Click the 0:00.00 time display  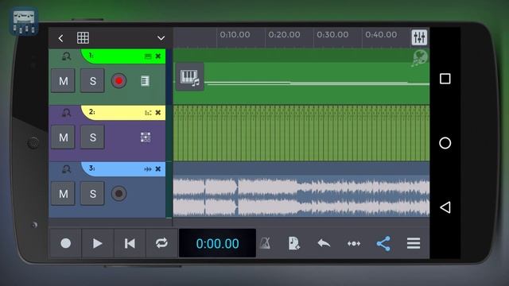point(217,243)
